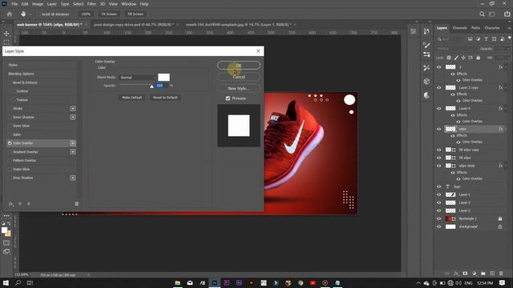Toggle the Preview checkbox
This screenshot has width=513, height=288.
tap(228, 98)
